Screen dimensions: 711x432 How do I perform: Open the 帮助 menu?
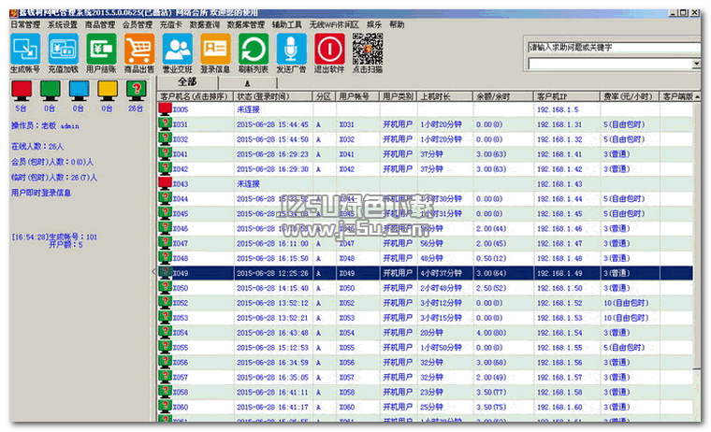pyautogui.click(x=397, y=24)
